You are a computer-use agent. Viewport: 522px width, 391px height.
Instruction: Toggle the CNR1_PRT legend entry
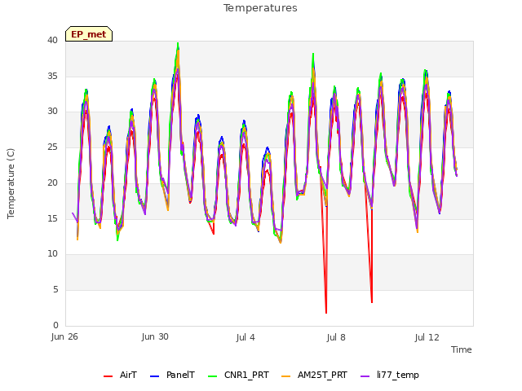tap(238, 375)
